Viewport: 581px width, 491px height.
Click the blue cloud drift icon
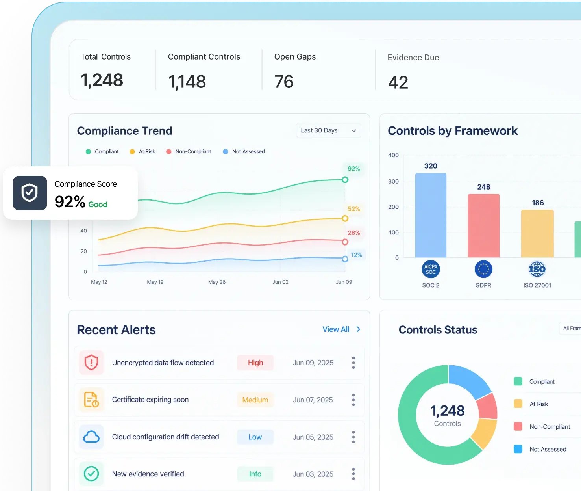coord(91,437)
